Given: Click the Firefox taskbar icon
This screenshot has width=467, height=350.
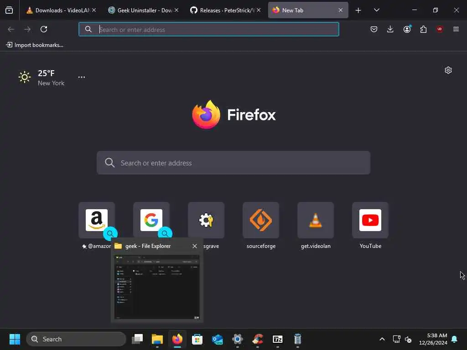Looking at the screenshot, I should [177, 339].
